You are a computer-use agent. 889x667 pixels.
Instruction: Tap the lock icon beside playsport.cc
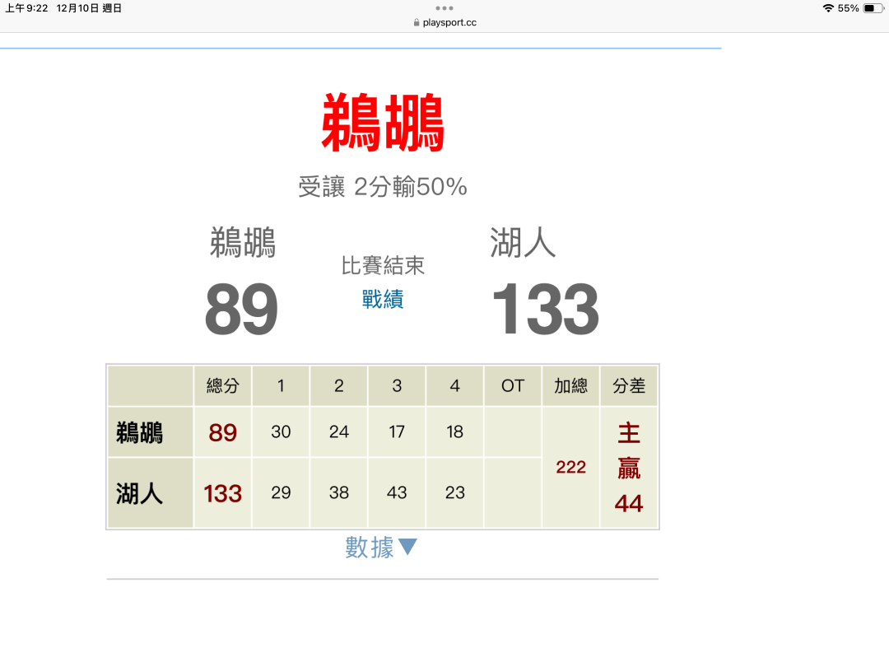(417, 23)
